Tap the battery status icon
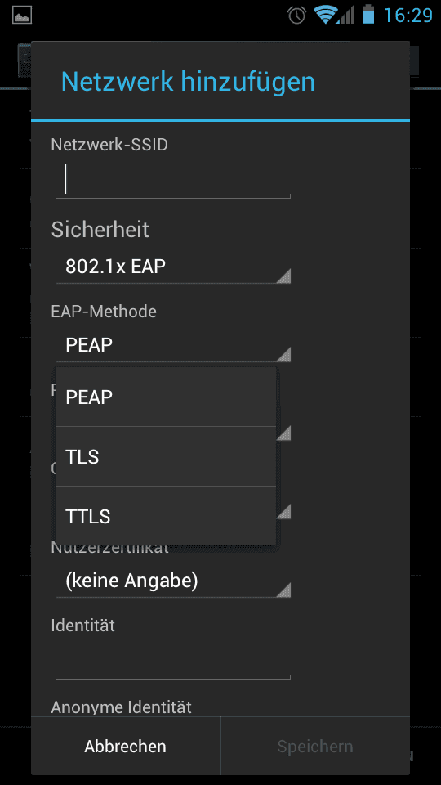 (x=368, y=14)
